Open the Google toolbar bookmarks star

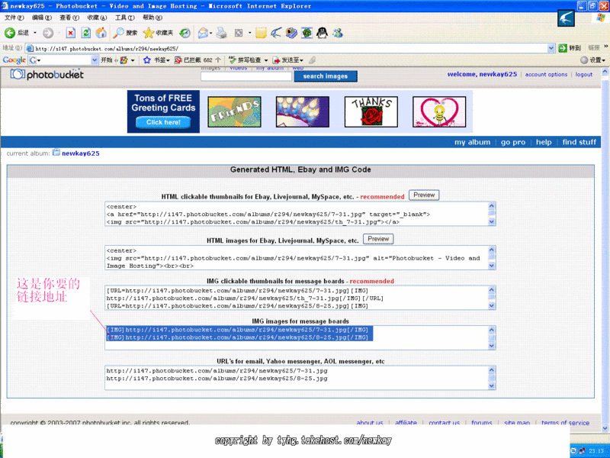tap(146, 60)
